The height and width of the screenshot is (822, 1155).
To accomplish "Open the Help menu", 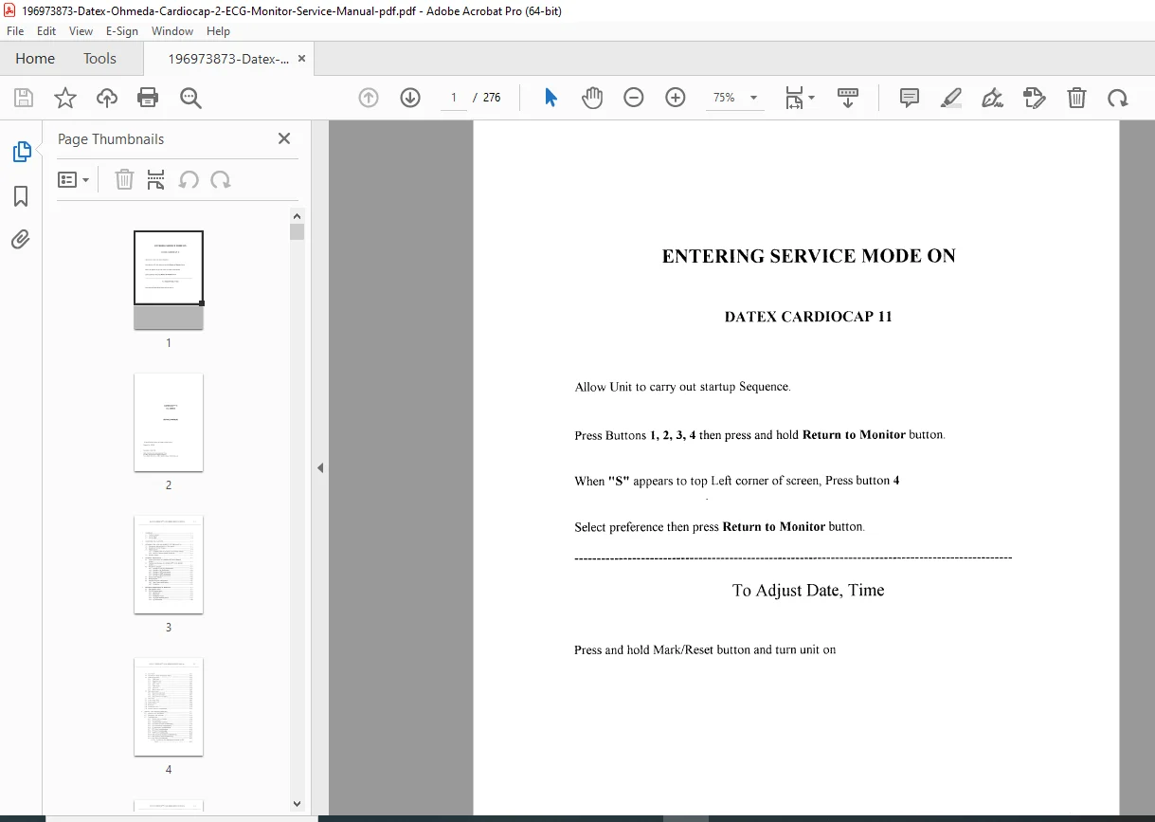I will [x=218, y=31].
